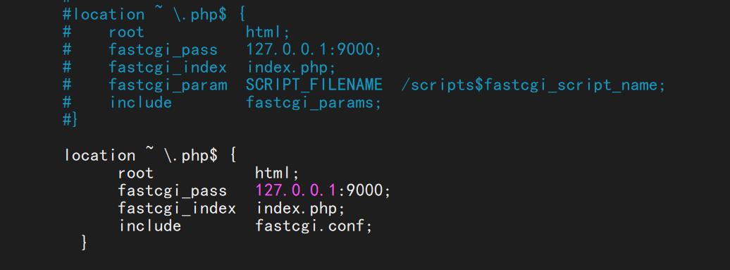Viewport: 730px width, 270px height.
Task: Click the 'SCRIPT_FILENAME' parameter text
Action: pyautogui.click(x=314, y=85)
